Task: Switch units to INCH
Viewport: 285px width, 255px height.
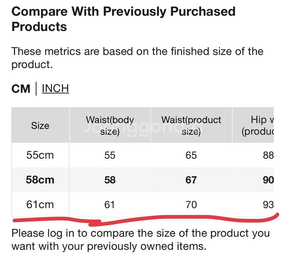Action: pyautogui.click(x=55, y=88)
